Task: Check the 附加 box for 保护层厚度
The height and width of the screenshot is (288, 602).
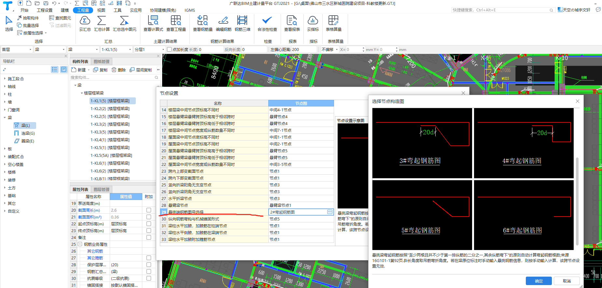Action: click(149, 265)
